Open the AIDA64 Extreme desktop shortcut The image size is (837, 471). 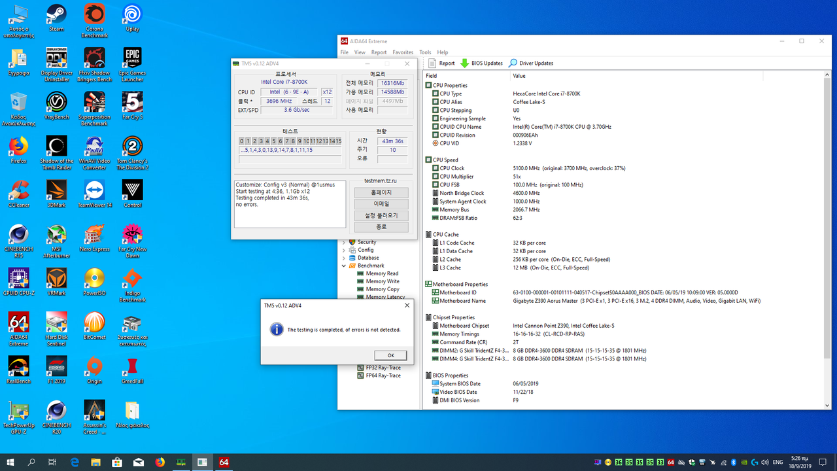point(18,328)
